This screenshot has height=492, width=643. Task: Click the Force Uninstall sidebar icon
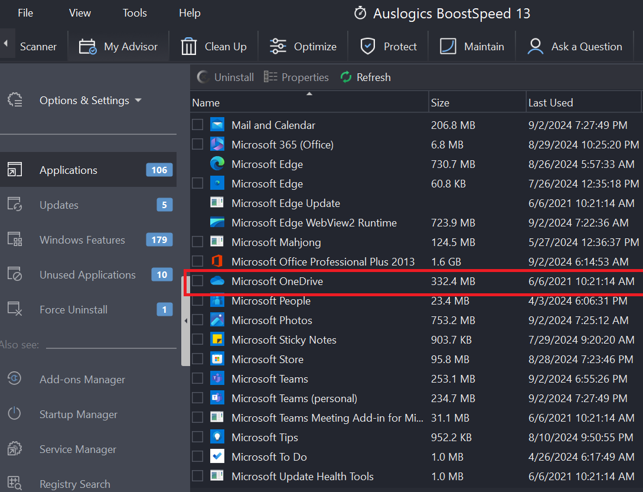click(x=15, y=309)
